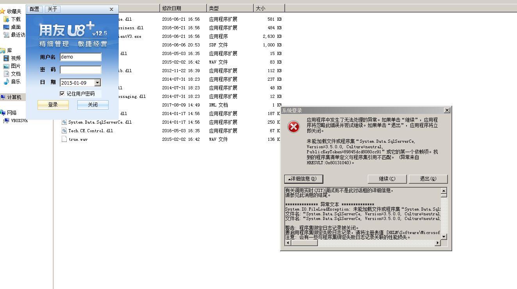The height and width of the screenshot is (289, 517).
Task: Open the 最近访问 recent places icon
Action: (x=6, y=35)
